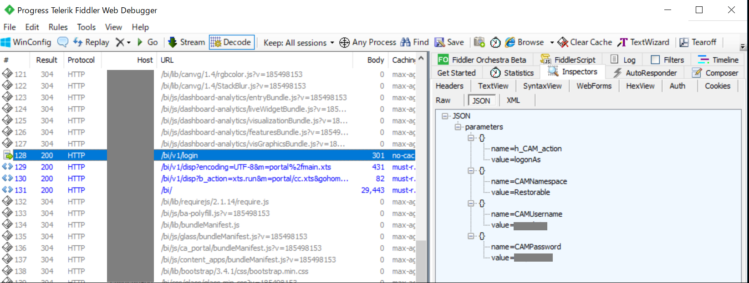Select the Raw inspector tab
This screenshot has width=749, height=283.
[443, 100]
